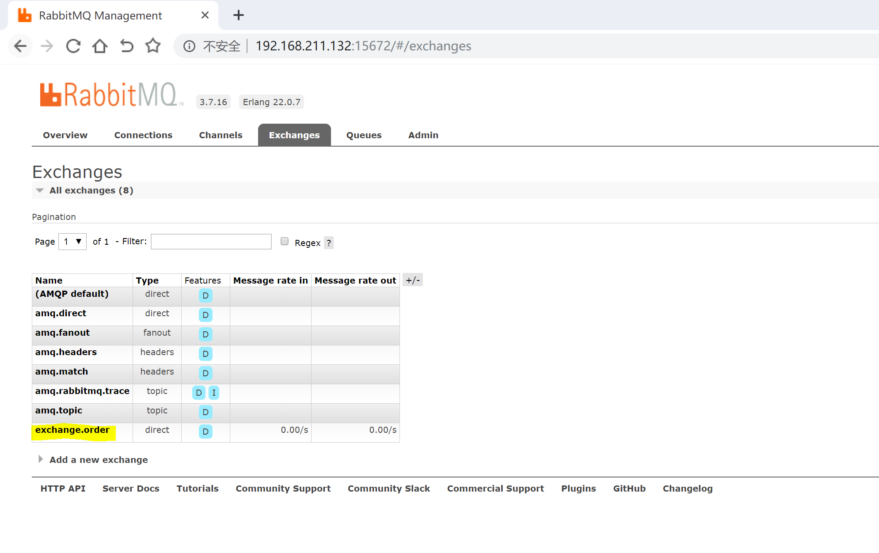Open the amq.fanout exchange
The image size is (879, 553).
tap(62, 333)
